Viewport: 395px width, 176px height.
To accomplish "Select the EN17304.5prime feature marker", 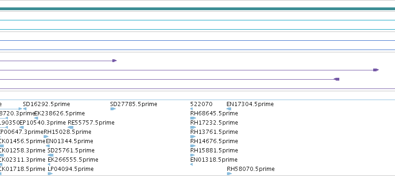I will [229, 109].
